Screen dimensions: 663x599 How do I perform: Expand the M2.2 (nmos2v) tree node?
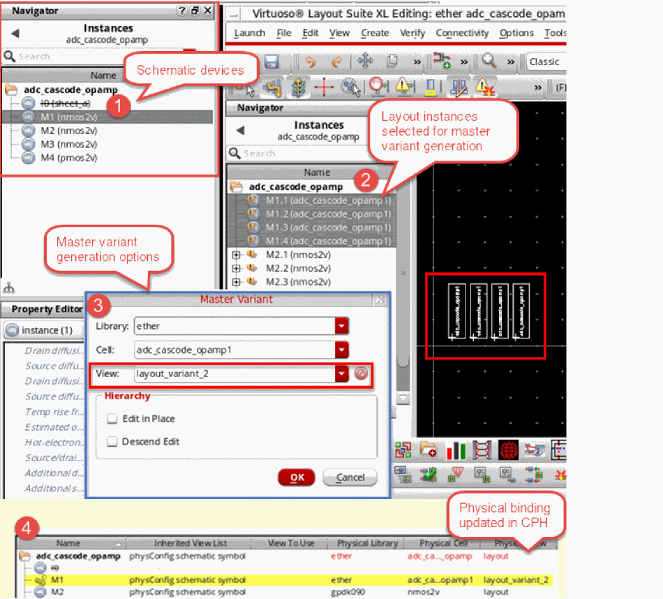click(x=237, y=268)
